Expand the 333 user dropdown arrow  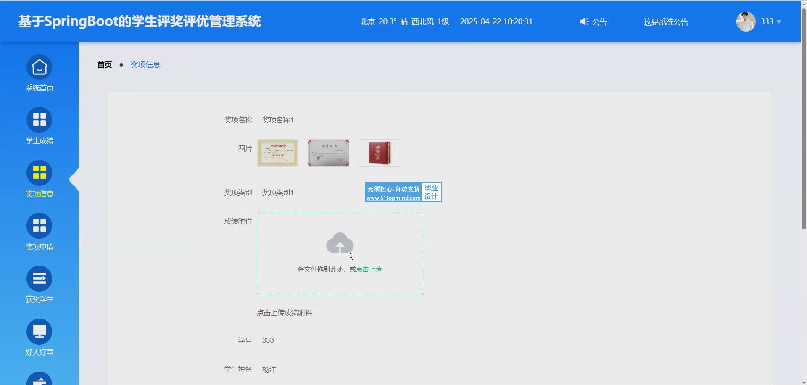(x=779, y=22)
